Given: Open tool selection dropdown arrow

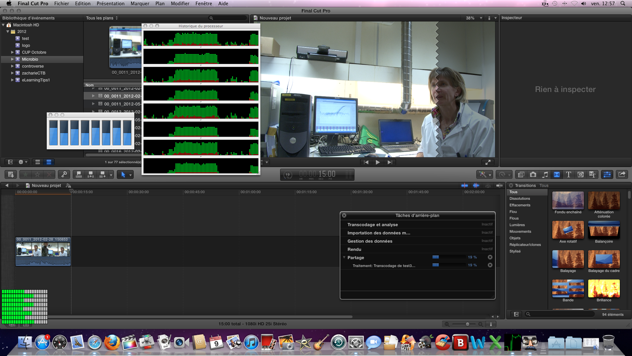Looking at the screenshot, I should pos(131,175).
